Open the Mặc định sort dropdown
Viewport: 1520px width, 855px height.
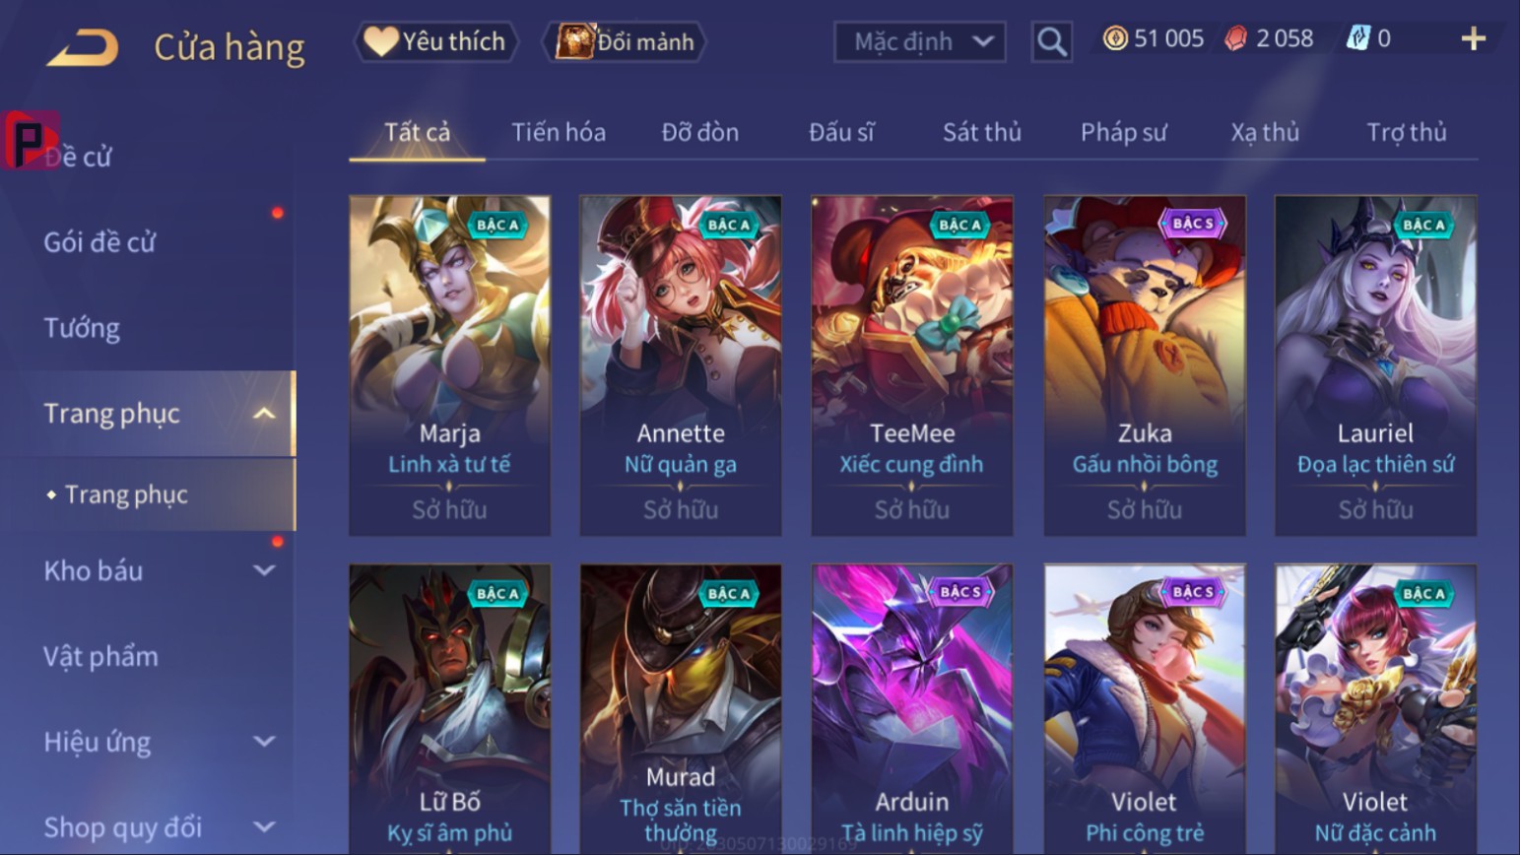920,41
